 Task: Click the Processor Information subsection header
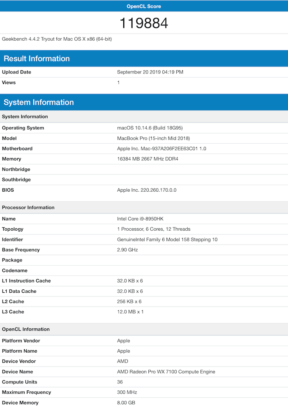[28, 208]
